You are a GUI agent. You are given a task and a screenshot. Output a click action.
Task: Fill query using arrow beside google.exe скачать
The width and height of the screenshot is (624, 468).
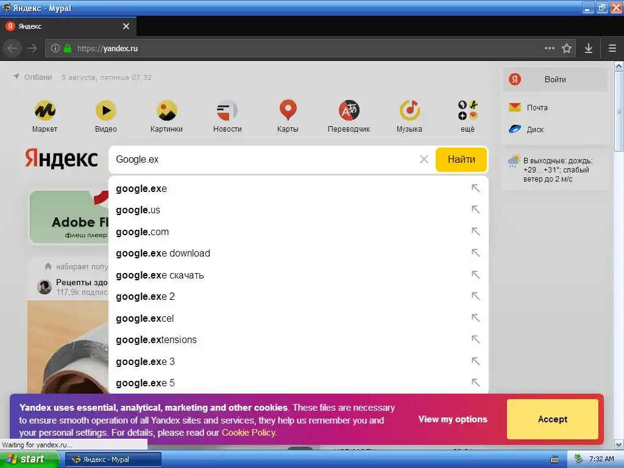point(475,275)
